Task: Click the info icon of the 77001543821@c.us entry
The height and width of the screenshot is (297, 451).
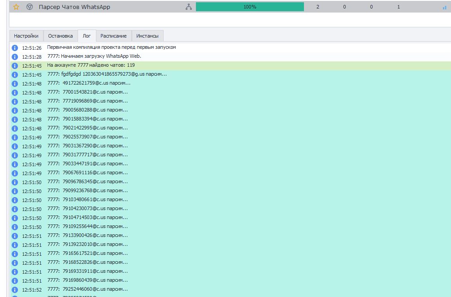Action: [15, 93]
